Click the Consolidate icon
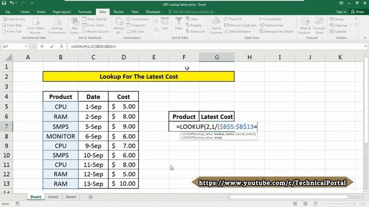Image resolution: width=369 pixels, height=207 pixels. [270, 19]
